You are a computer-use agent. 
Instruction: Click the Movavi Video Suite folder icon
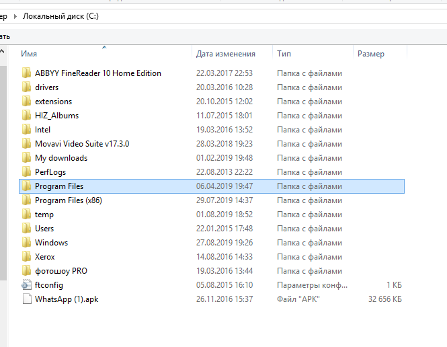click(26, 143)
